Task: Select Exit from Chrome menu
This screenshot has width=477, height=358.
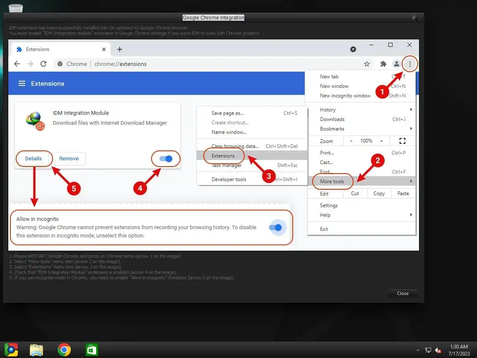Action: [362, 229]
